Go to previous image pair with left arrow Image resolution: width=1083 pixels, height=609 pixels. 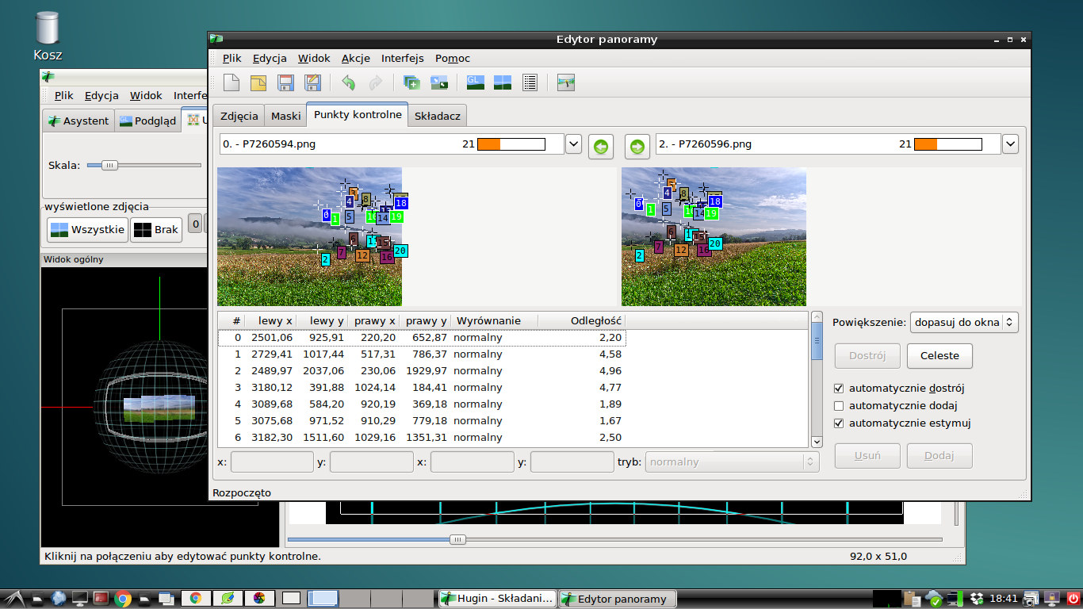601,147
